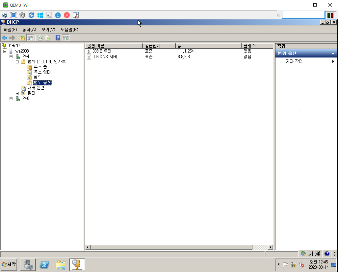Click the 시작 Start button
The width and height of the screenshot is (338, 272).
(x=9, y=264)
